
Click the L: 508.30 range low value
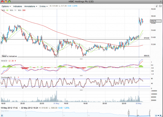tap(53, 108)
